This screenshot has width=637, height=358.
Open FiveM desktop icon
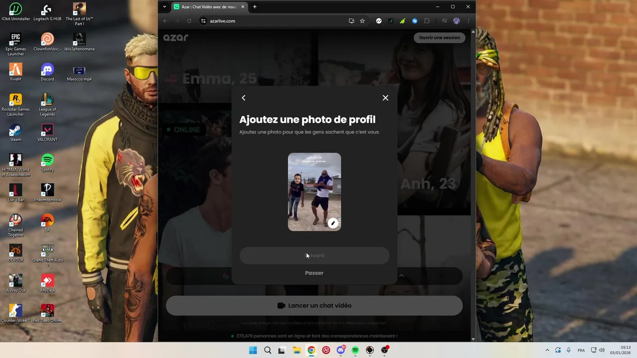[x=15, y=73]
